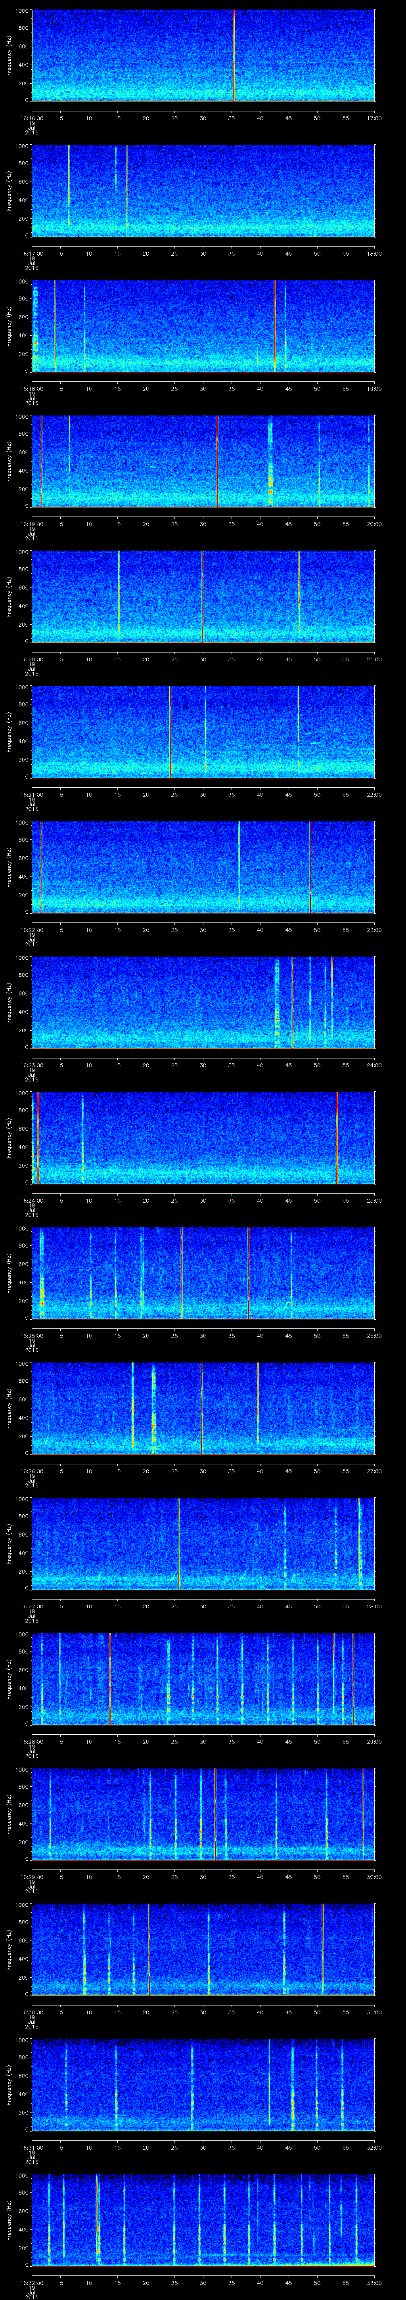This screenshot has height=2300, width=406.
Task: Click the spectrogram panel starting at 16:30:00
Action: [203, 1949]
